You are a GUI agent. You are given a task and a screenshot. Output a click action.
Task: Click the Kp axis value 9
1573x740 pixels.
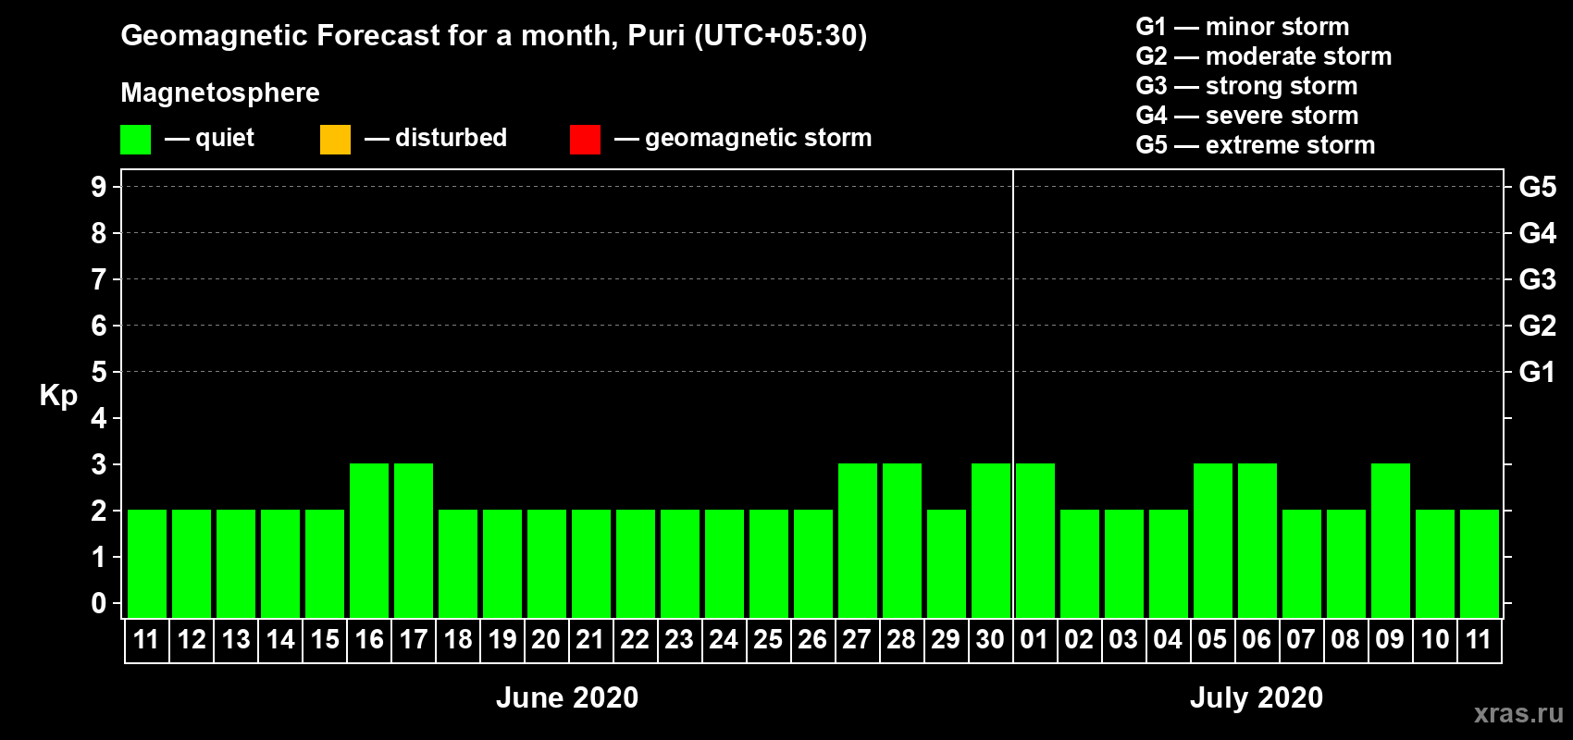click(99, 187)
